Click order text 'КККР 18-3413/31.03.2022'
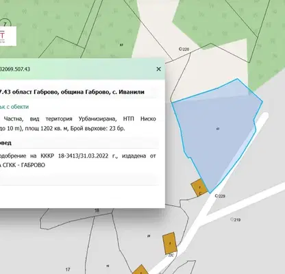This screenshot has height=274, width=285. [x=74, y=156]
